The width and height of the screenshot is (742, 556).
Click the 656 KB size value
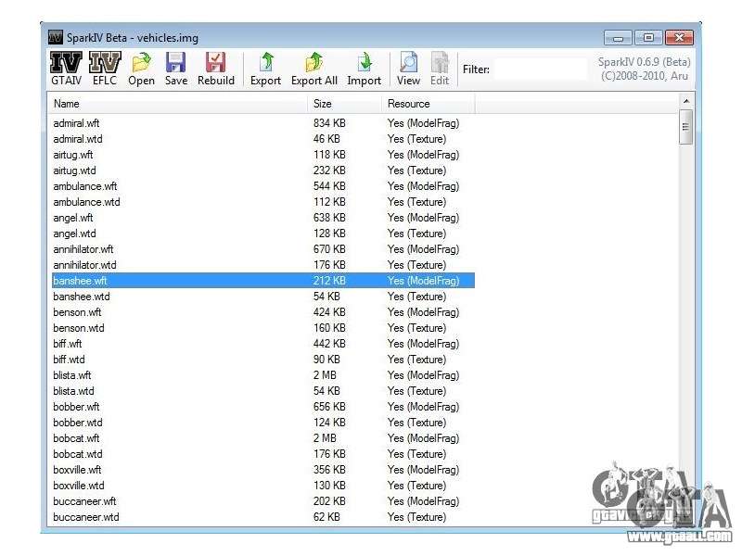click(x=329, y=407)
